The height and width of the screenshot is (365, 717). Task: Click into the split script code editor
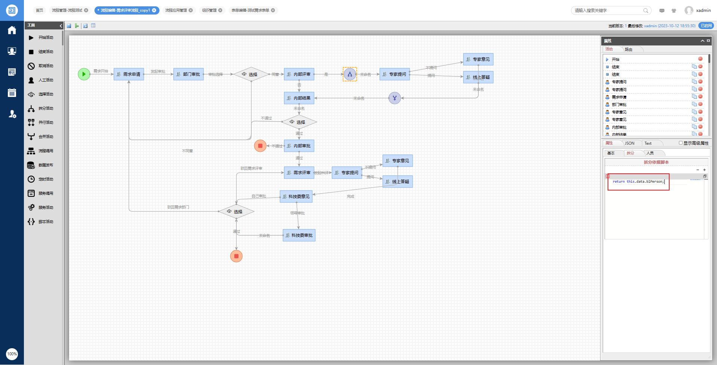tap(654, 209)
